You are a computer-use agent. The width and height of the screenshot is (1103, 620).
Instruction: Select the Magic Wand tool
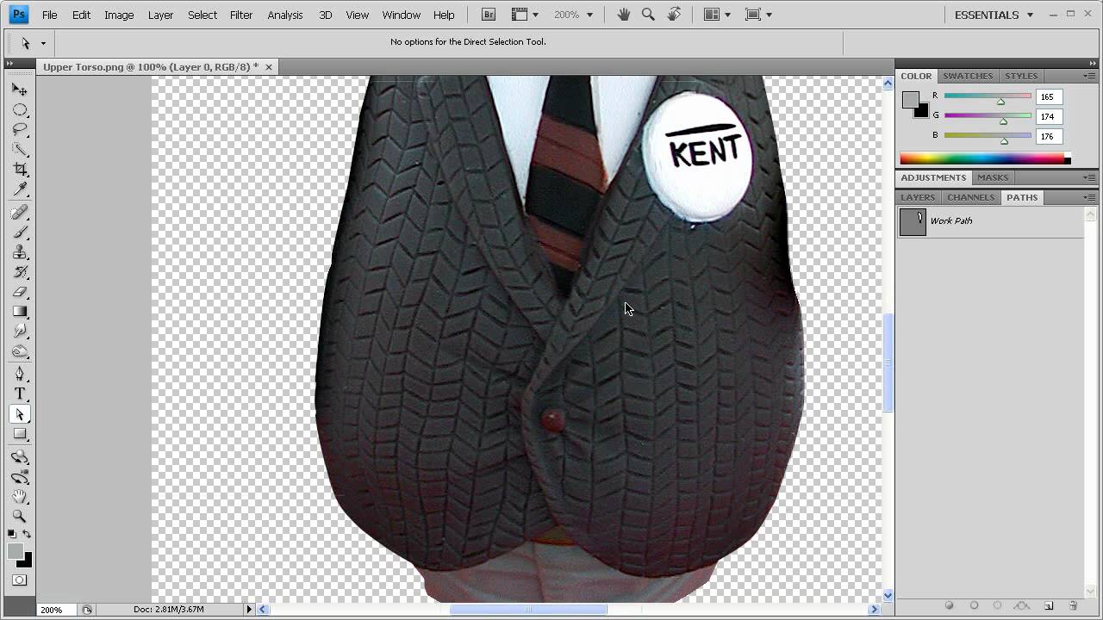(20, 150)
